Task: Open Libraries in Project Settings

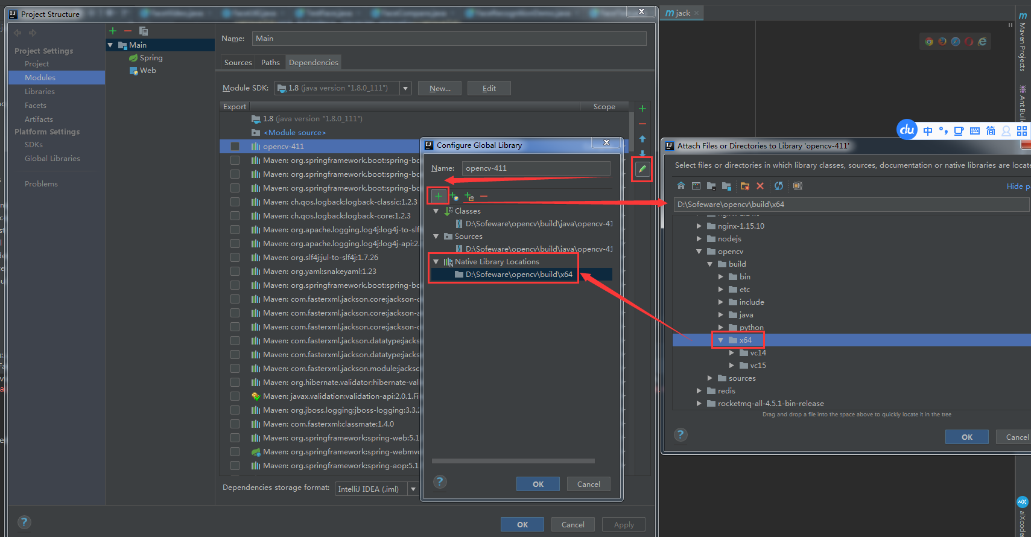Action: click(x=40, y=92)
